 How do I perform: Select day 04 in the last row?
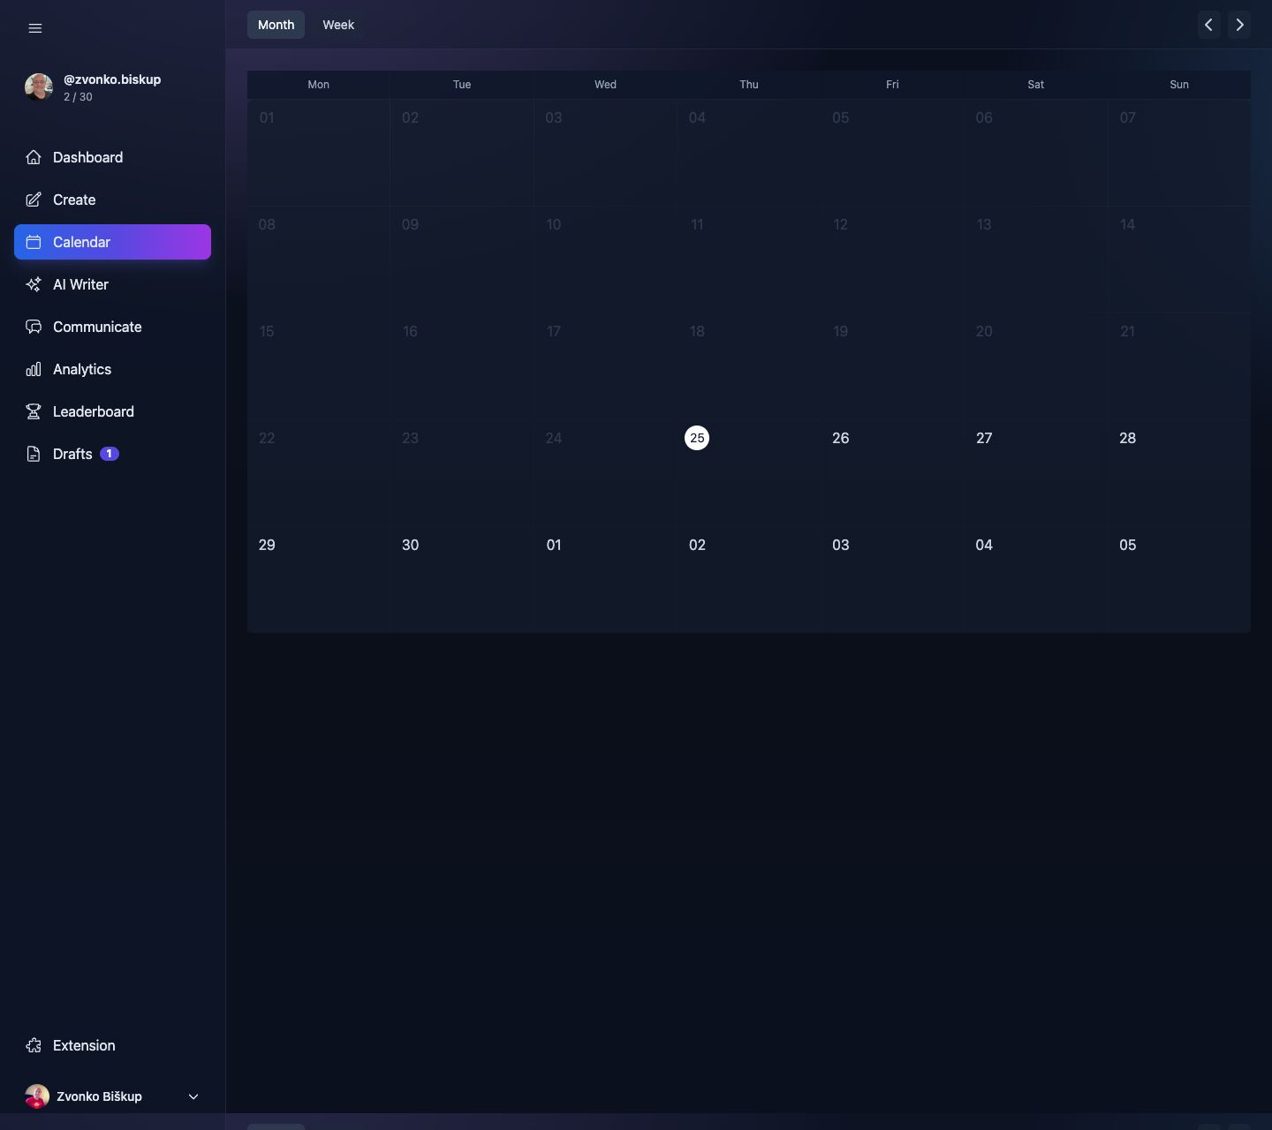(984, 545)
